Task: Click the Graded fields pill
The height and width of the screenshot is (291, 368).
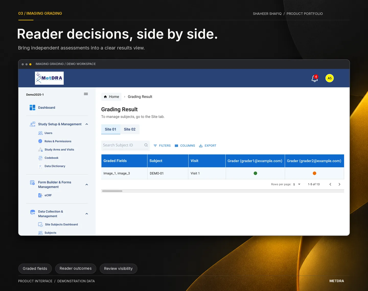Action: point(35,269)
